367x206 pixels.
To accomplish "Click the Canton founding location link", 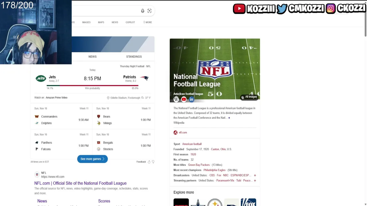I will pyautogui.click(x=215, y=149).
